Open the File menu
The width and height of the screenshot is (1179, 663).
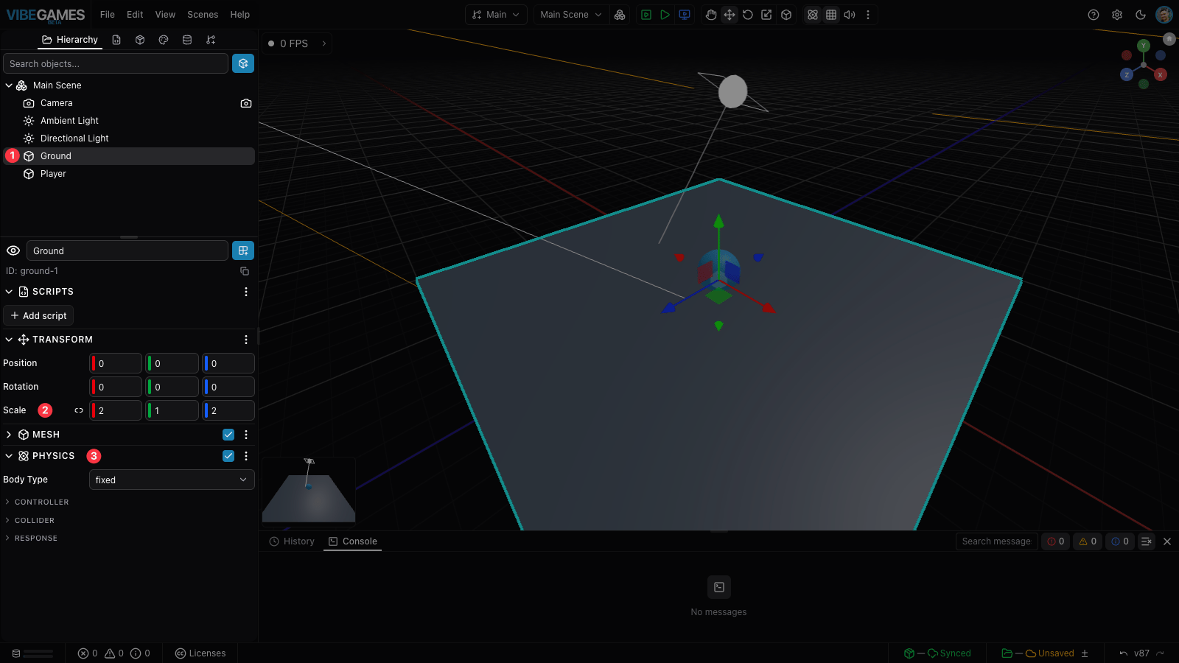pos(108,15)
